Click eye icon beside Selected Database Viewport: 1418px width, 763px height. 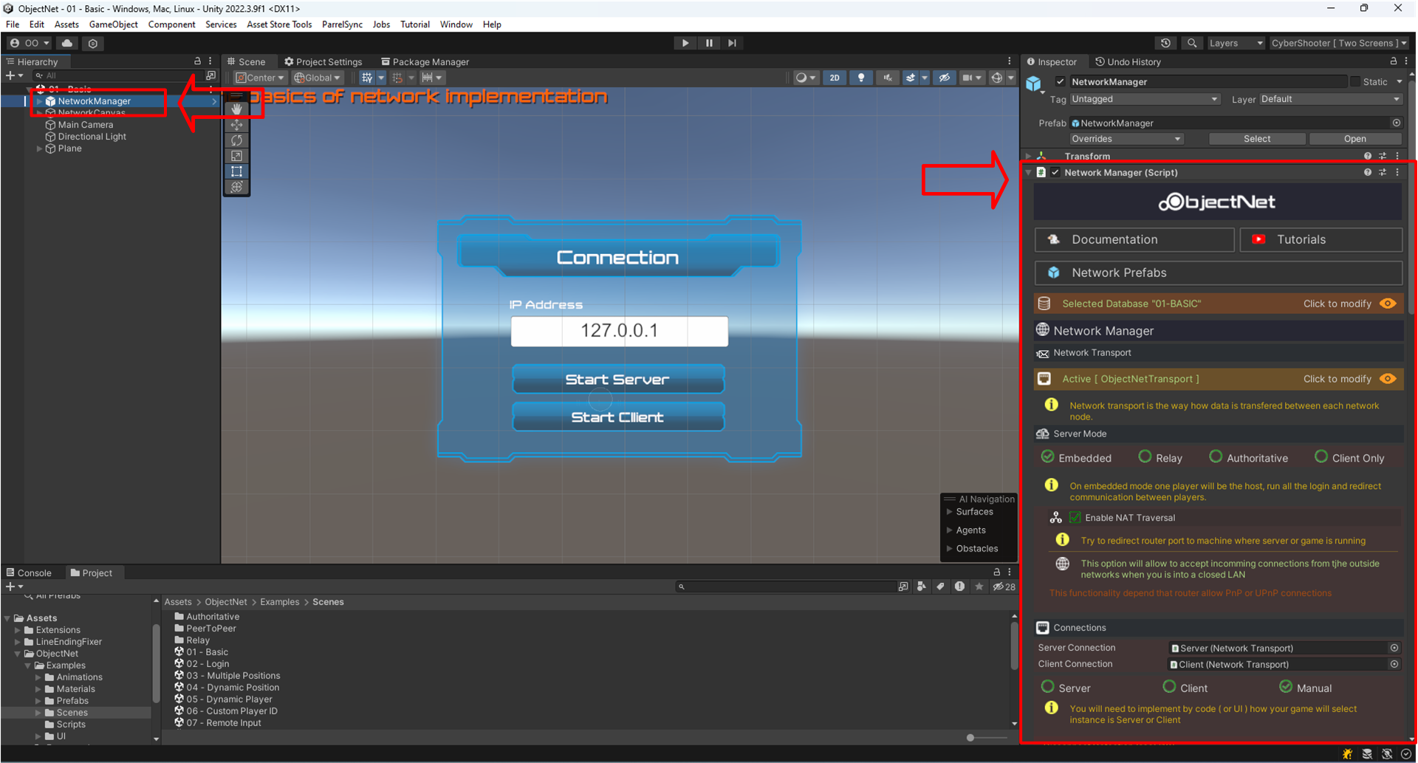1388,304
